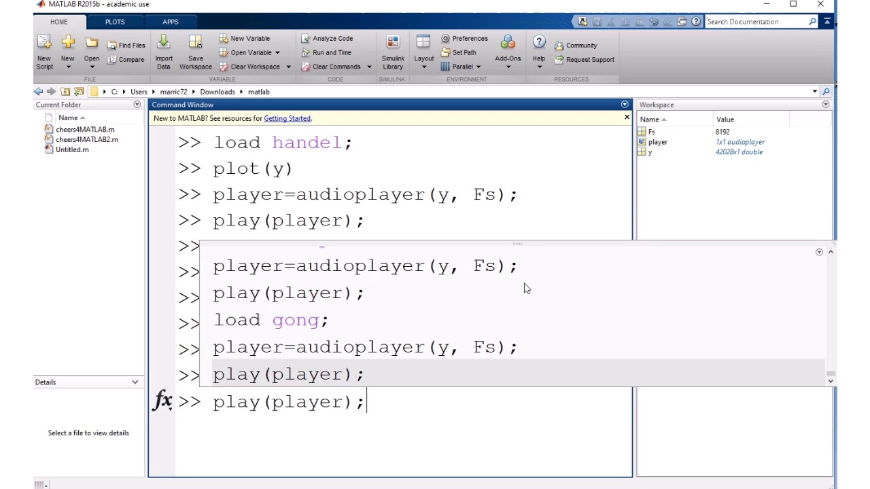Open the Clear Workspace dropdown arrow
The height and width of the screenshot is (489, 870).
(288, 67)
